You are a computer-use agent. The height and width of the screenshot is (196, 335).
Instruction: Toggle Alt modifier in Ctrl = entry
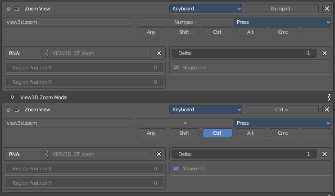(250, 133)
